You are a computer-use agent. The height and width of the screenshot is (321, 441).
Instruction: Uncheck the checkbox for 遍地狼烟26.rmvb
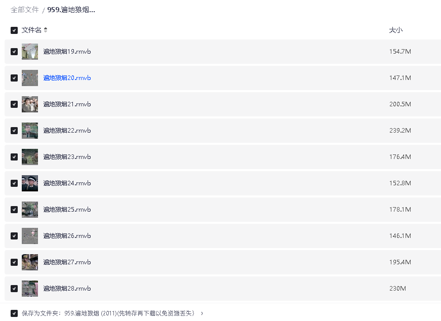click(14, 236)
